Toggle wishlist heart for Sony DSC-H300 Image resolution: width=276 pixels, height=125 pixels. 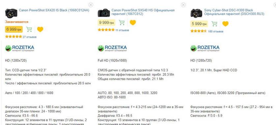[x=225, y=24]
